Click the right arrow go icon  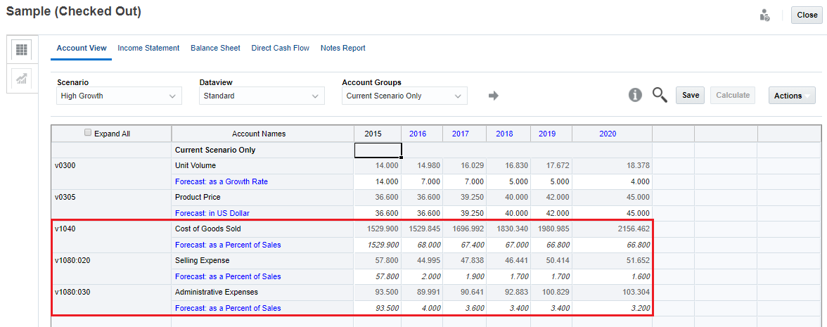point(494,96)
